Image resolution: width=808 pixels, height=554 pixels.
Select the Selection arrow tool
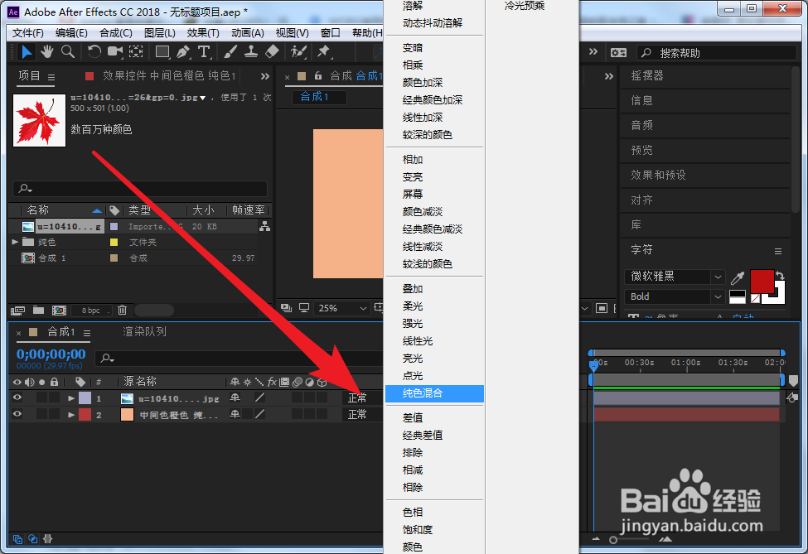(27, 52)
